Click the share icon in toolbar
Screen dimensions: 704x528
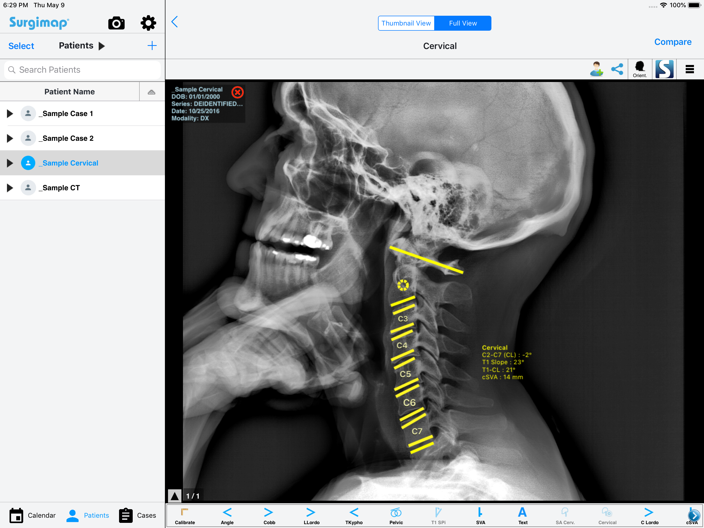click(x=617, y=69)
